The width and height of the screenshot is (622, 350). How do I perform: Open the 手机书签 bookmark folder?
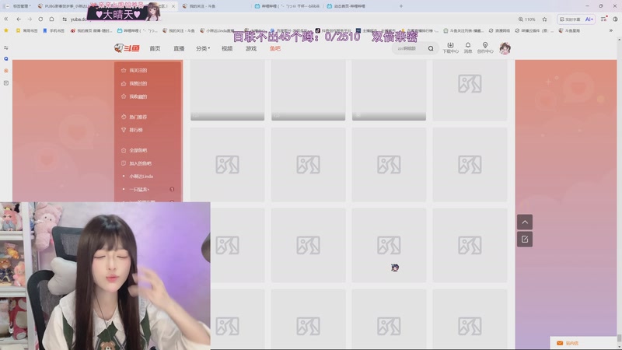click(54, 30)
